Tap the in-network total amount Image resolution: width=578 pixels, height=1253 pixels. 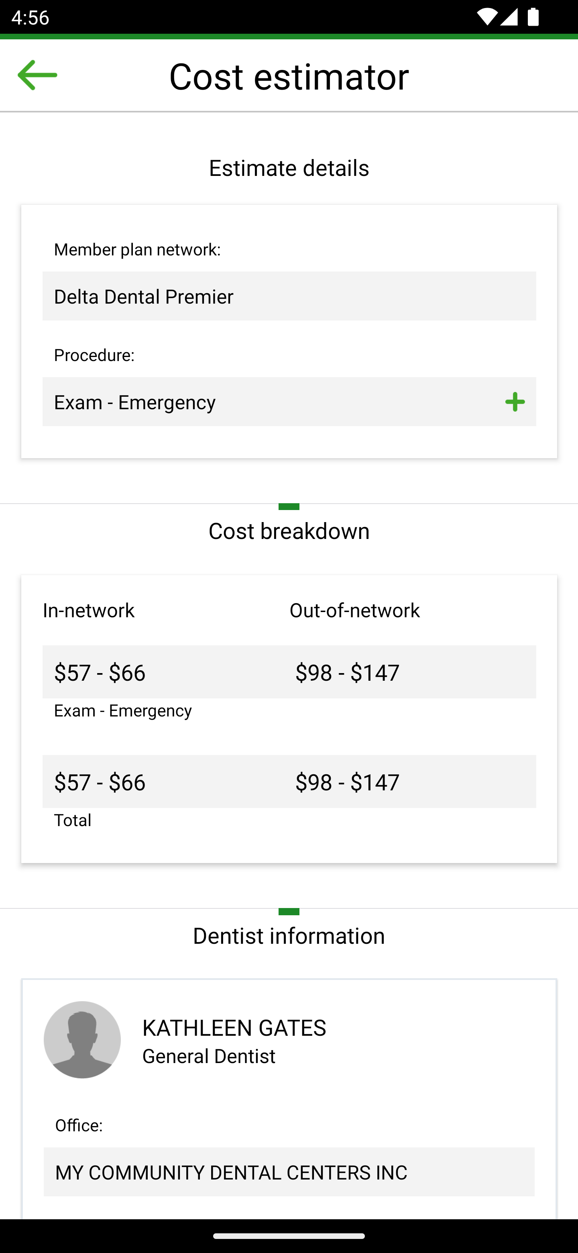coord(100,782)
